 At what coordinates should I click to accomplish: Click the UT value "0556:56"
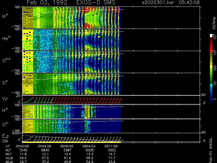67,146
